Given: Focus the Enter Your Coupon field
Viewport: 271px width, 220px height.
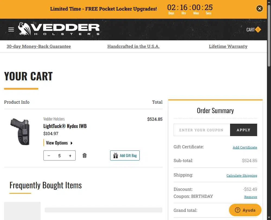Looking at the screenshot, I should coord(202,130).
